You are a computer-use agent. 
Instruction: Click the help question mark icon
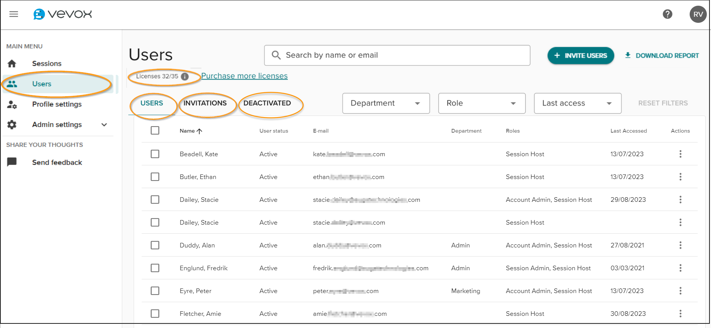click(x=667, y=14)
